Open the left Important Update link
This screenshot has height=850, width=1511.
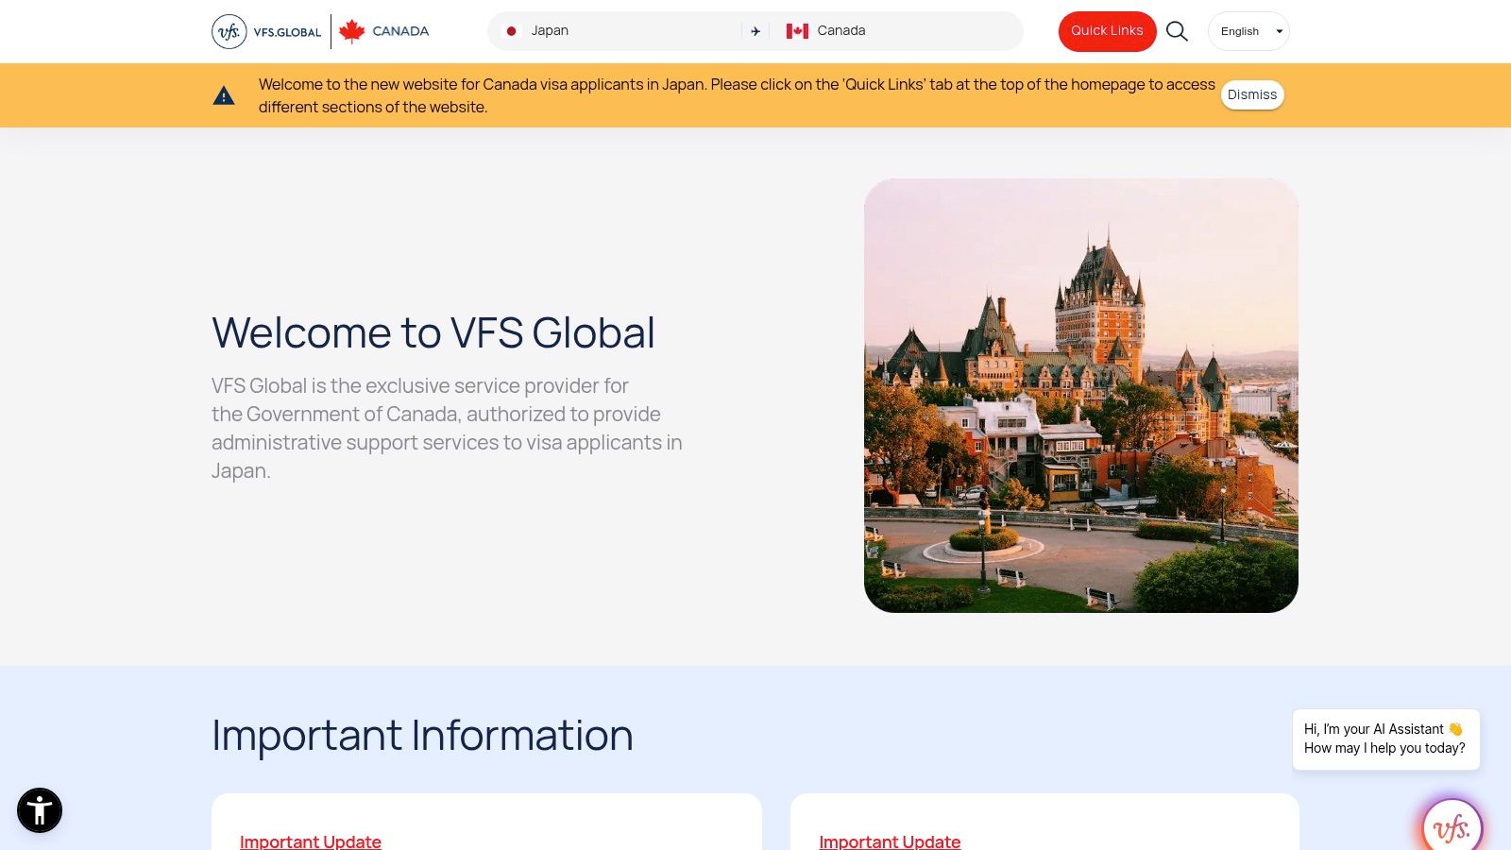tap(311, 841)
